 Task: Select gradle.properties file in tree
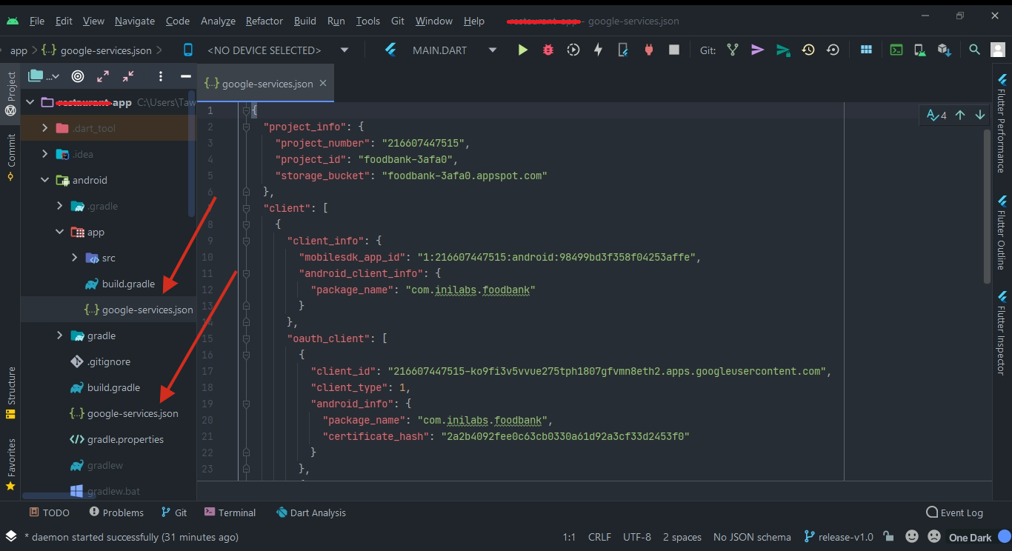116,439
